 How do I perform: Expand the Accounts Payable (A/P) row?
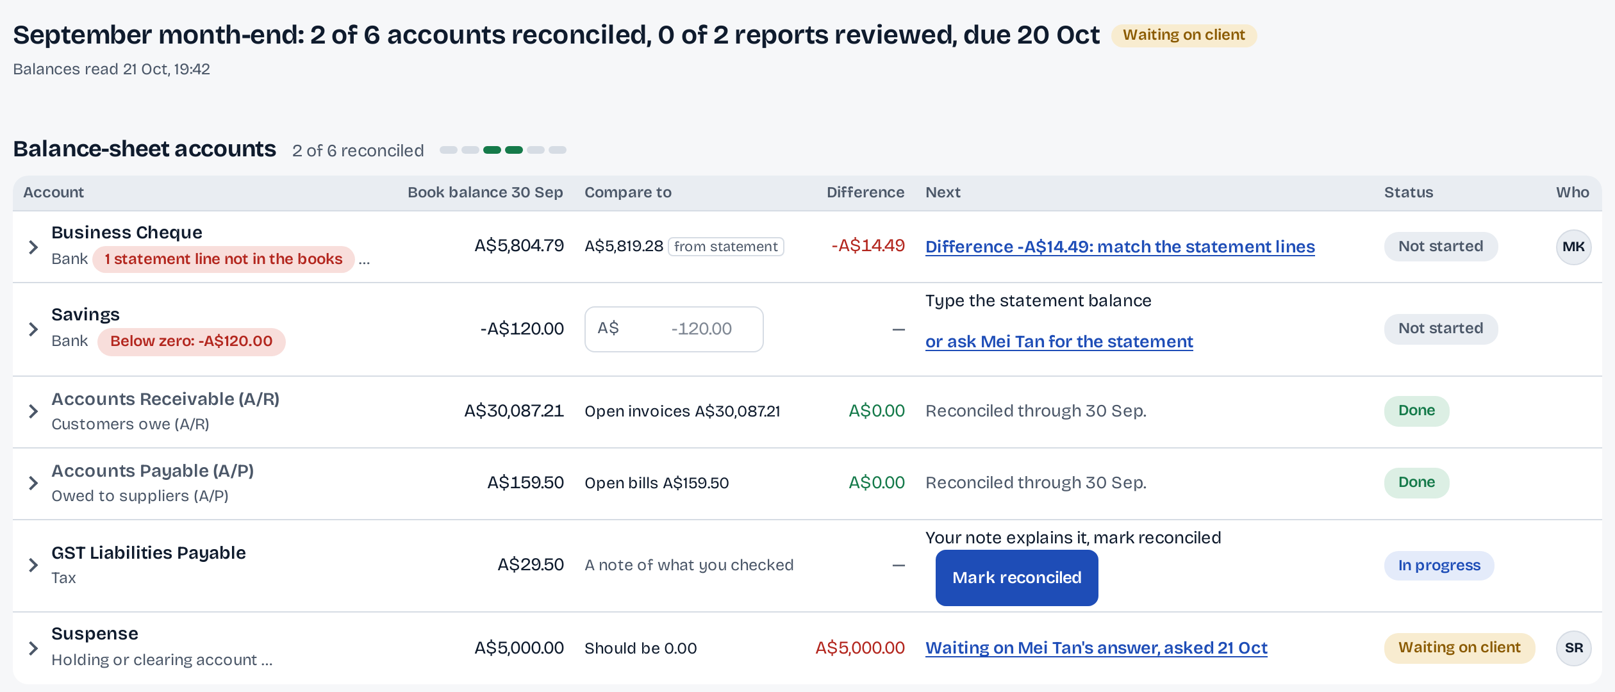point(33,483)
